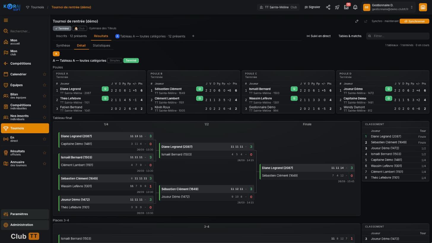Viewport: 432px width, 243px height.
Task: Click Signaler in the top bar
Action: pos(312,7)
